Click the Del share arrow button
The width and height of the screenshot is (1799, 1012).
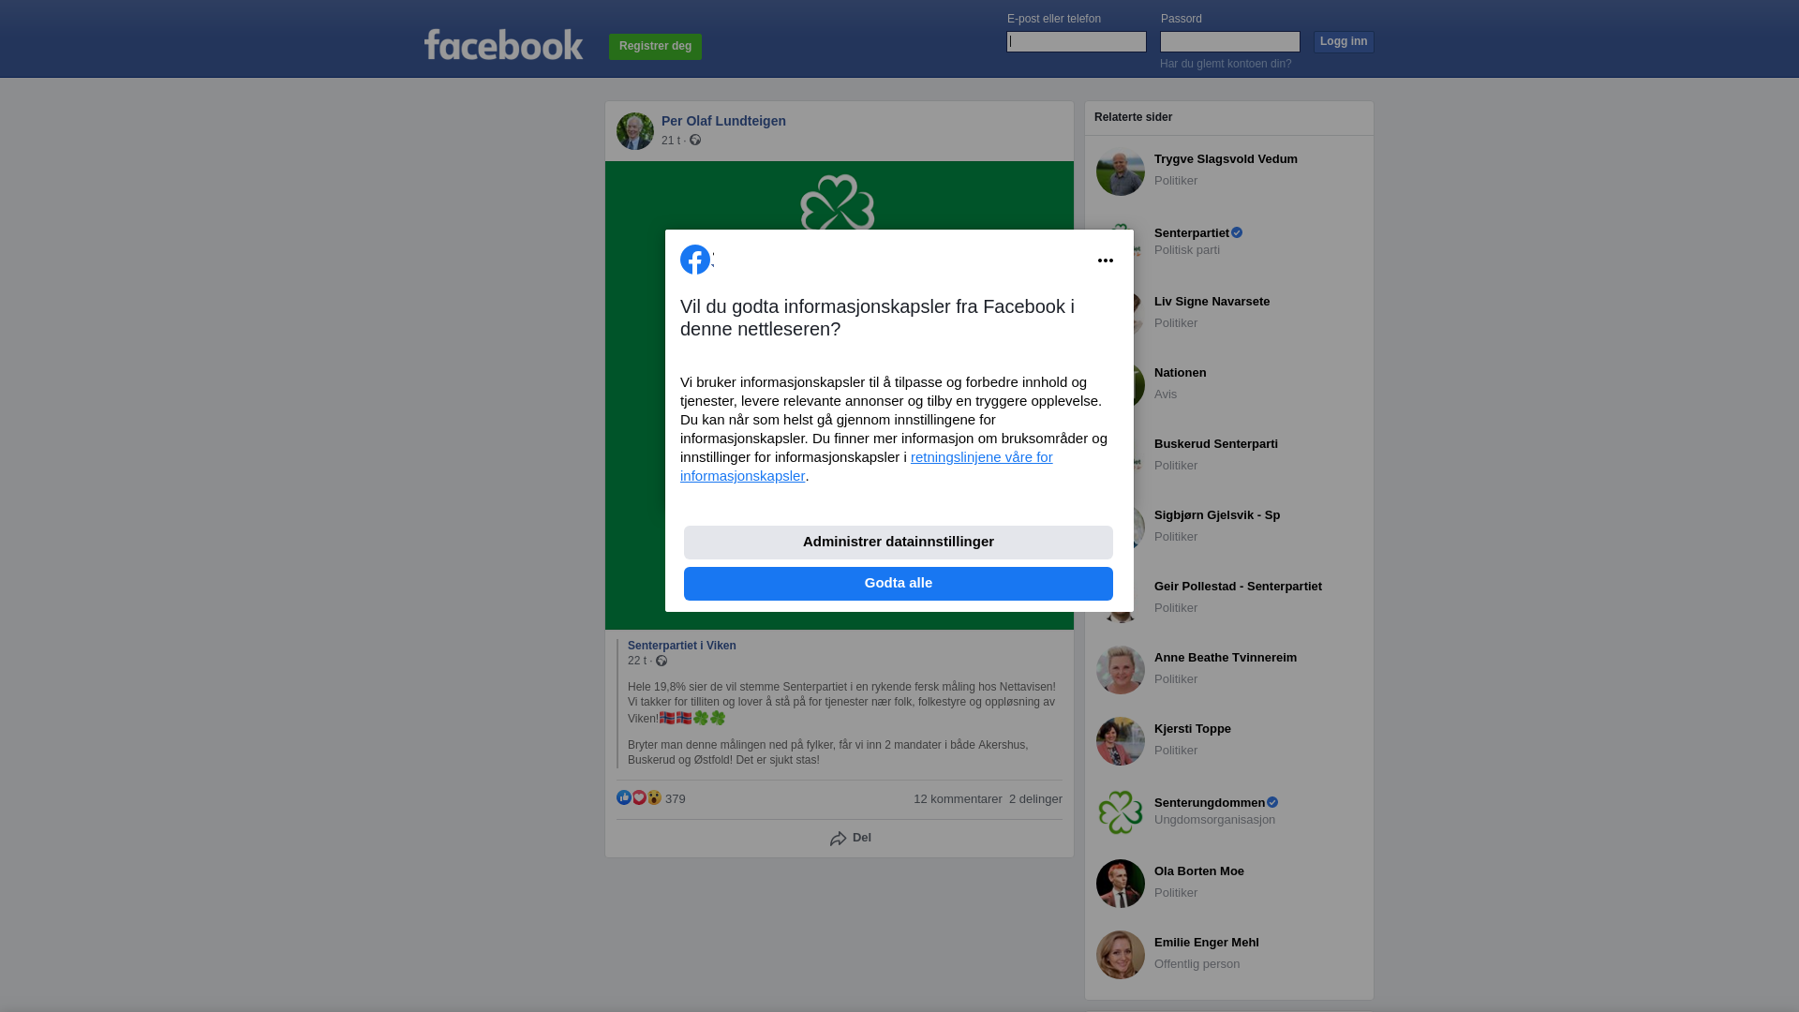tap(851, 838)
